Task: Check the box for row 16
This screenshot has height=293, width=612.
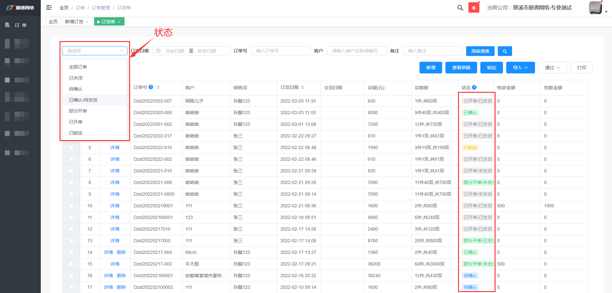Action: (x=71, y=276)
